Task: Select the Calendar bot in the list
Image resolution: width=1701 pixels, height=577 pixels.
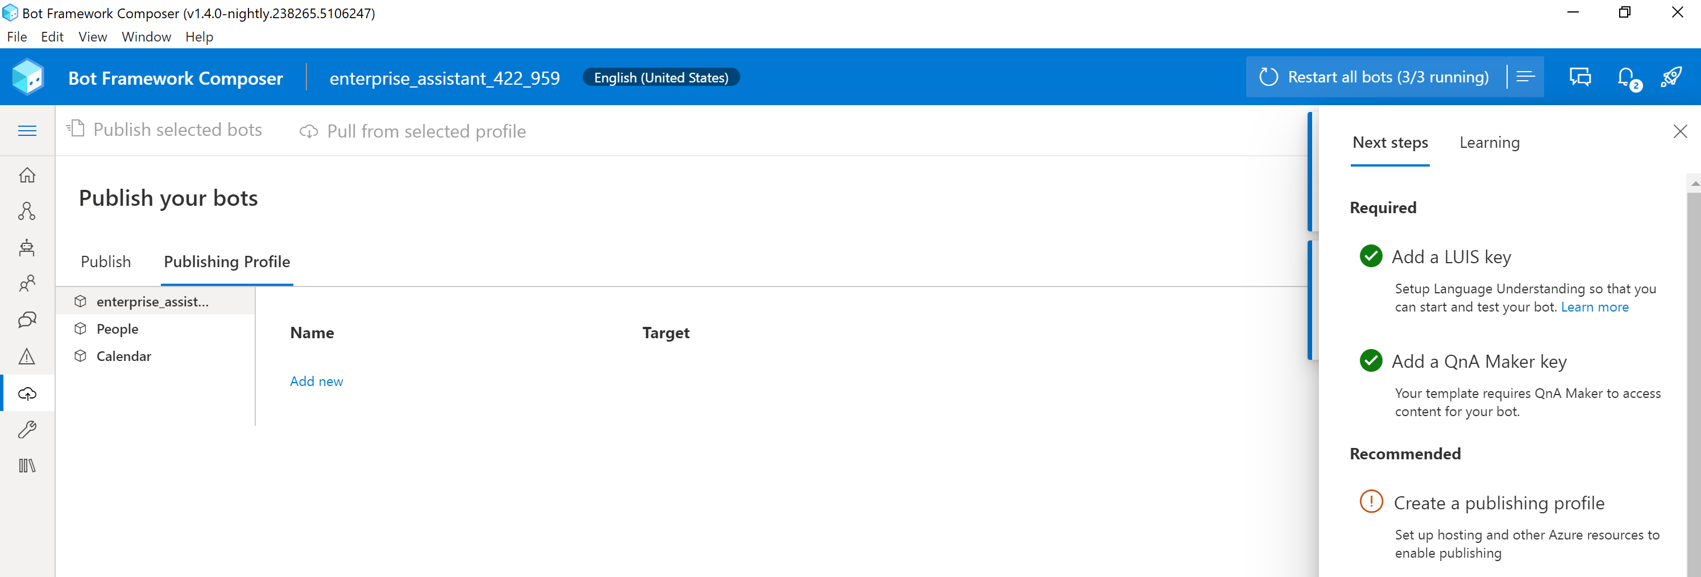Action: pos(123,356)
